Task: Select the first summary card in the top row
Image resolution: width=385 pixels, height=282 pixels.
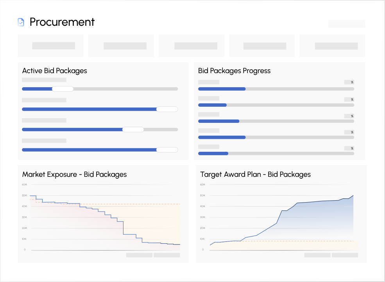Action: tap(51, 46)
